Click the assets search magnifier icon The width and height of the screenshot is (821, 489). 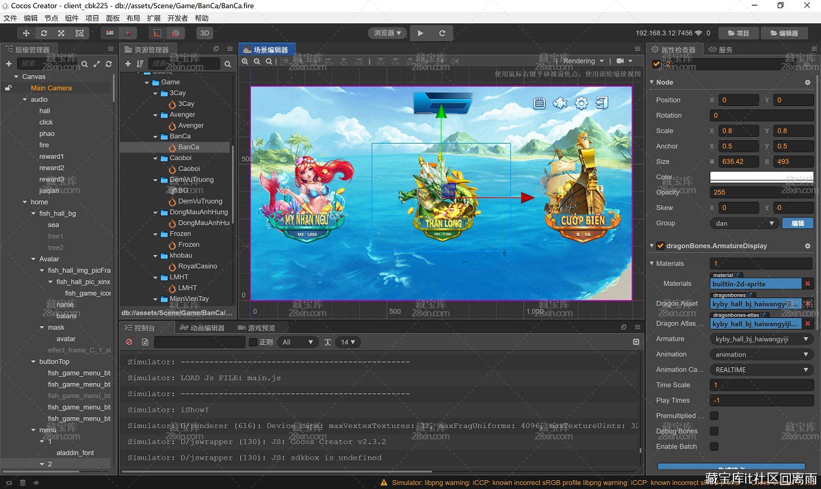[x=227, y=64]
